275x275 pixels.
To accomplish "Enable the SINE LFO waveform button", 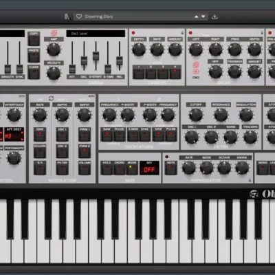I will (x=40, y=135).
